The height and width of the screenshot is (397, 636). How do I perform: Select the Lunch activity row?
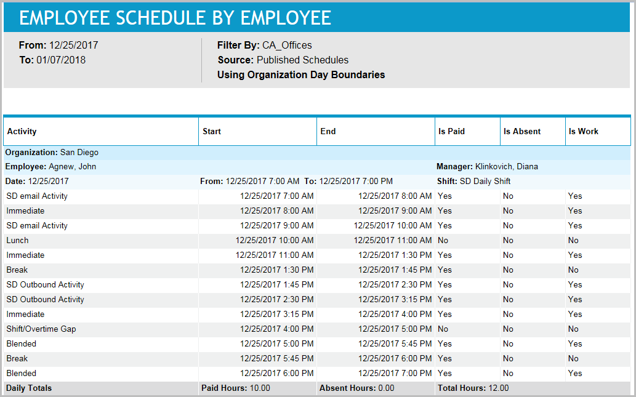point(17,240)
